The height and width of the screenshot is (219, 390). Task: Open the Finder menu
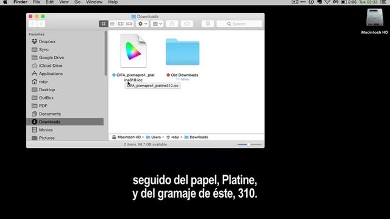tap(20, 2)
